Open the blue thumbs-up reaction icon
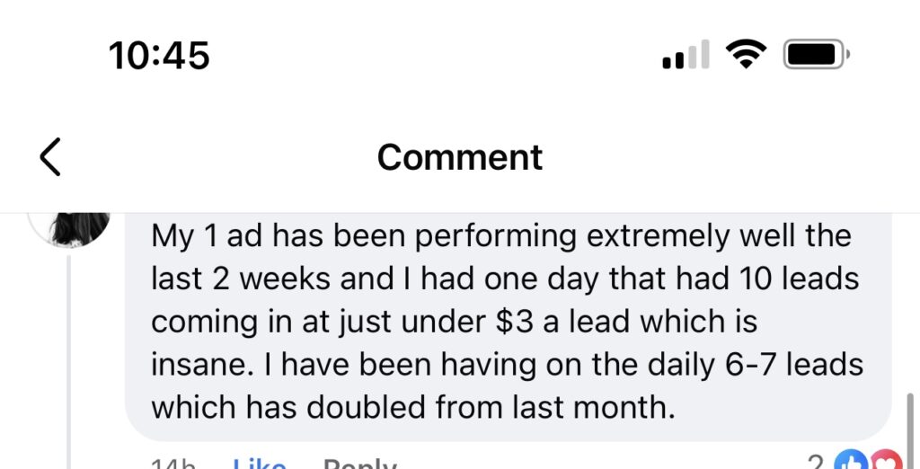920x469 pixels. [x=848, y=462]
